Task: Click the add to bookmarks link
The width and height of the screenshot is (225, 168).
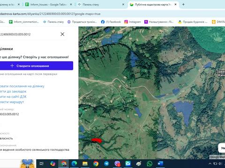Action: [x=13, y=91]
